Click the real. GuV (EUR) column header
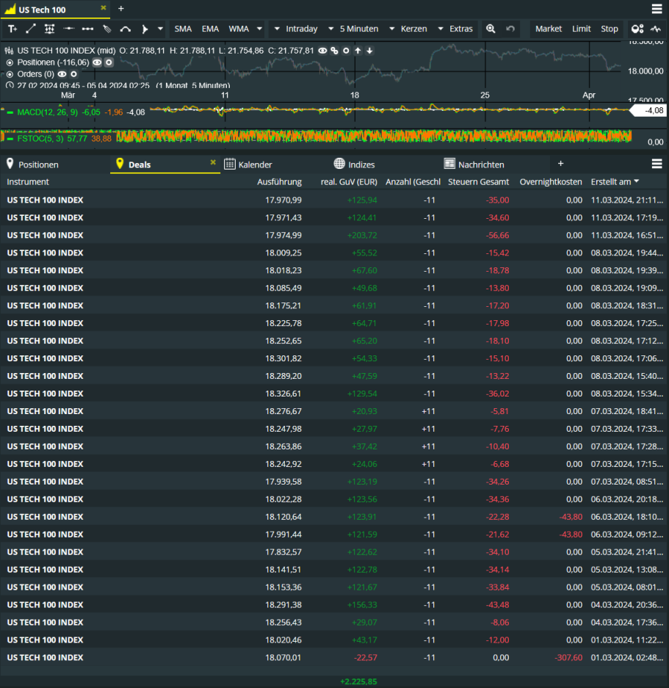 [349, 181]
